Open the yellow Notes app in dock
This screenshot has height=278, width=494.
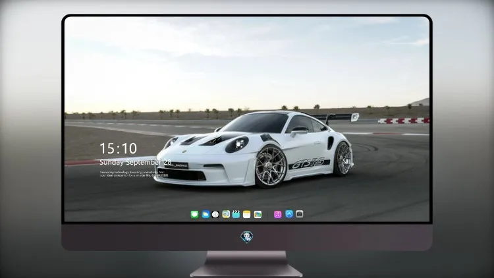(247, 214)
